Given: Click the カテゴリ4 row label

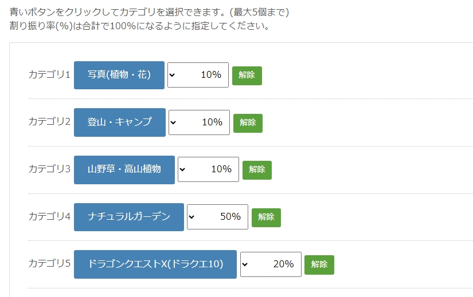Looking at the screenshot, I should (49, 216).
